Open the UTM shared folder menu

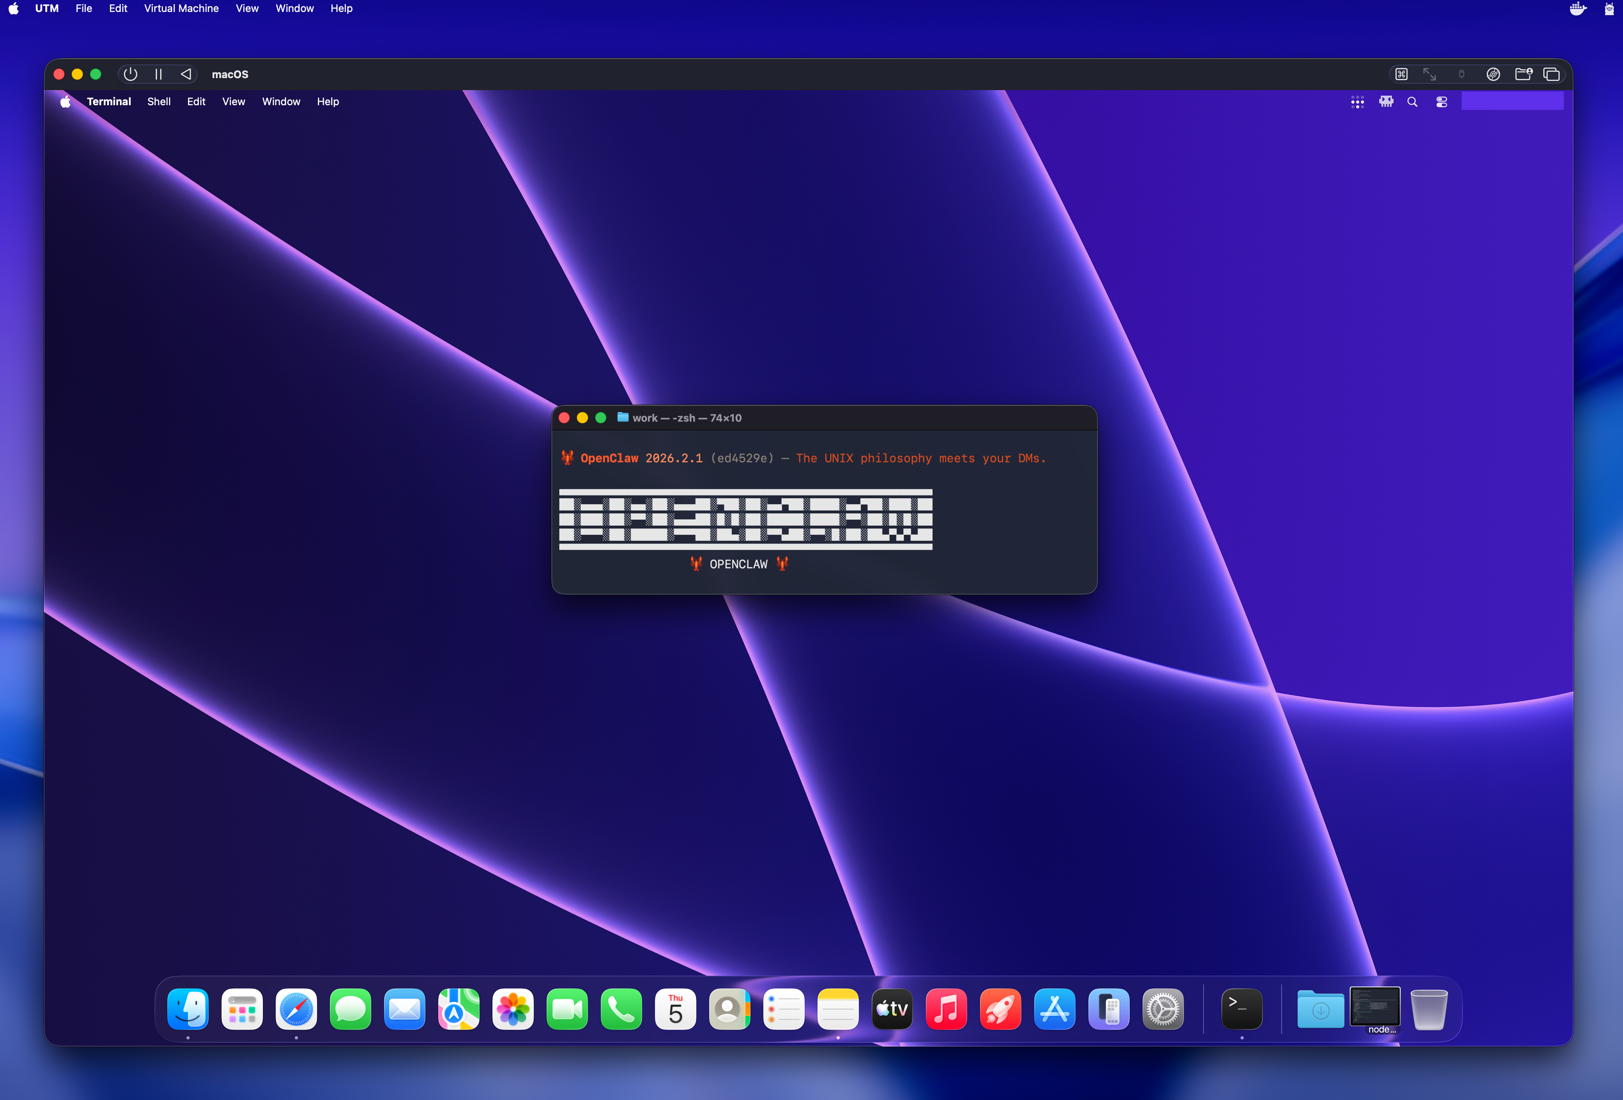1523,74
